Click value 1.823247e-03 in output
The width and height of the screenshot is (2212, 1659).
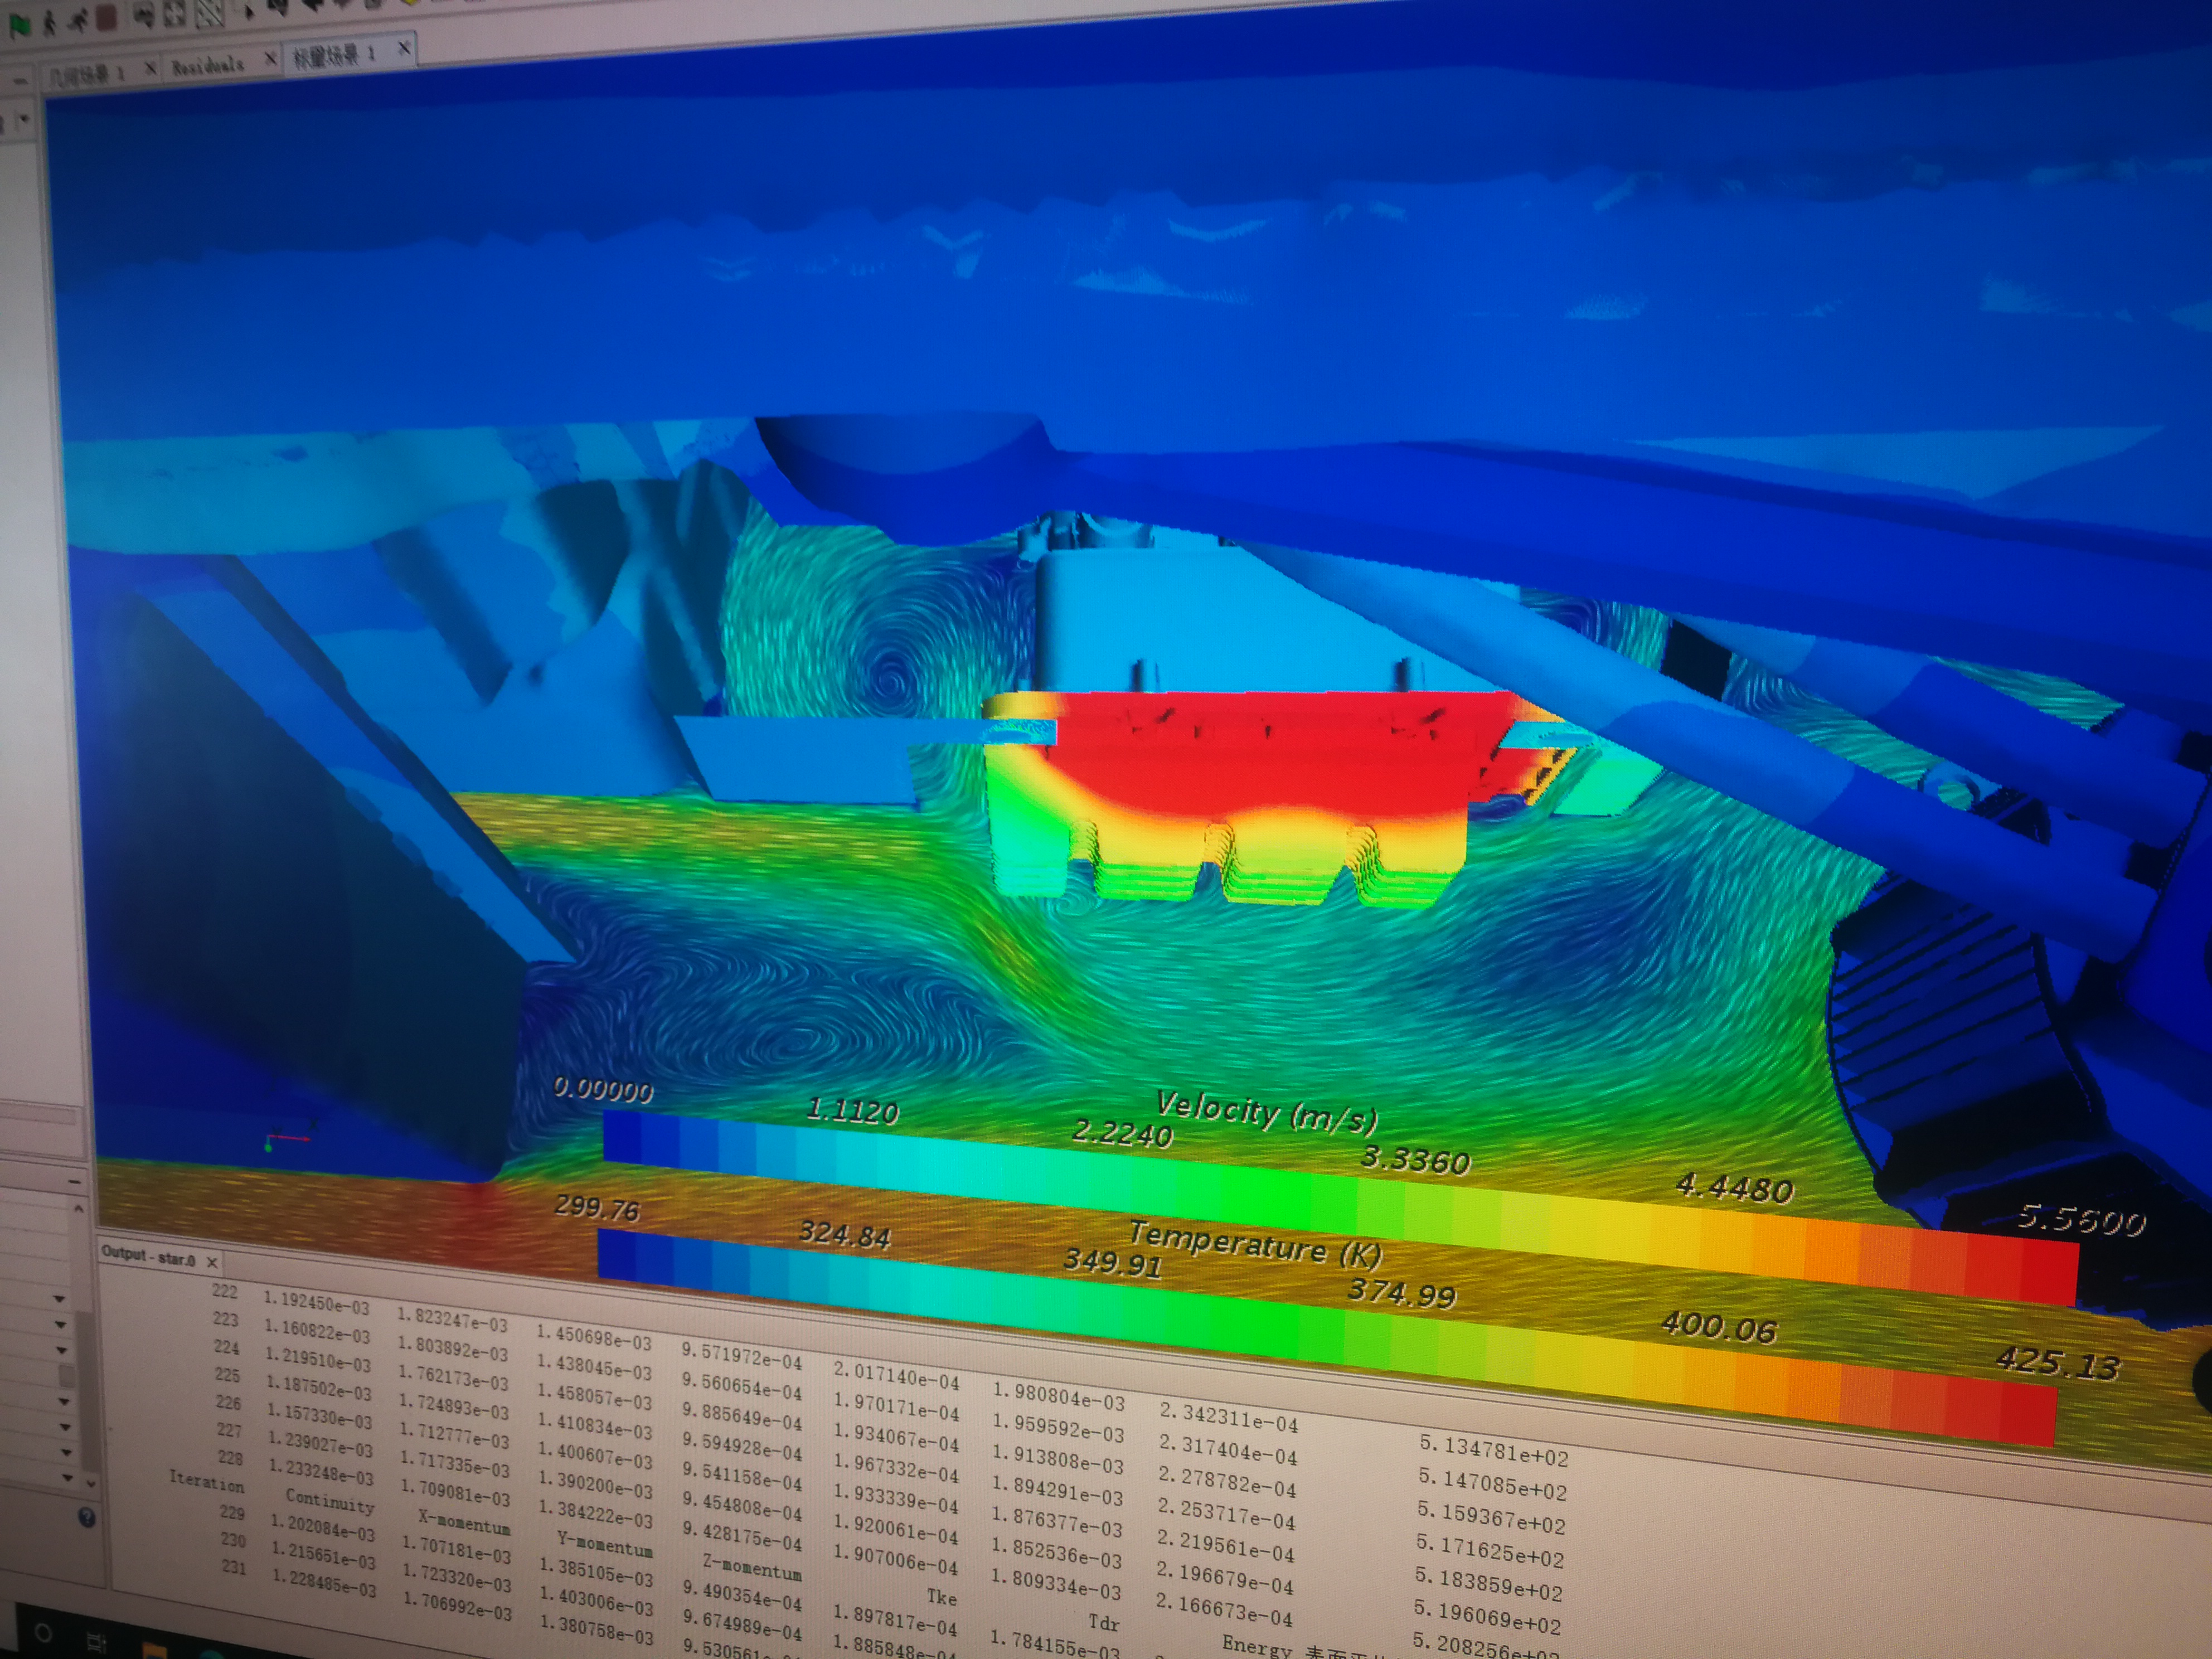tap(453, 1320)
